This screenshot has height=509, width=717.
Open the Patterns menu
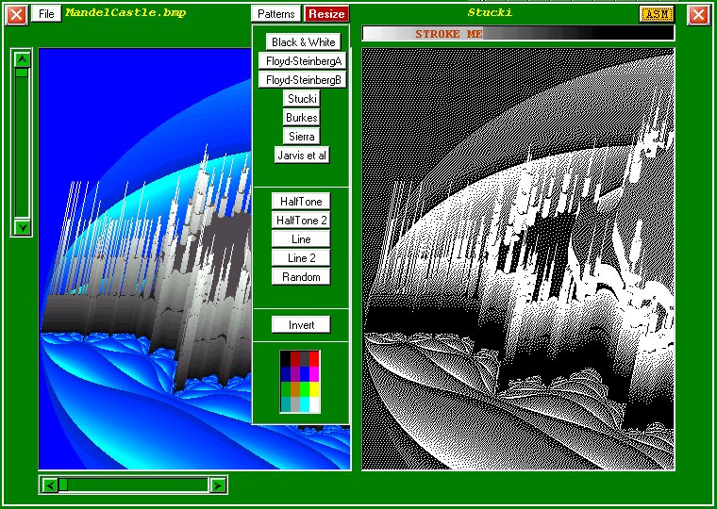click(276, 14)
